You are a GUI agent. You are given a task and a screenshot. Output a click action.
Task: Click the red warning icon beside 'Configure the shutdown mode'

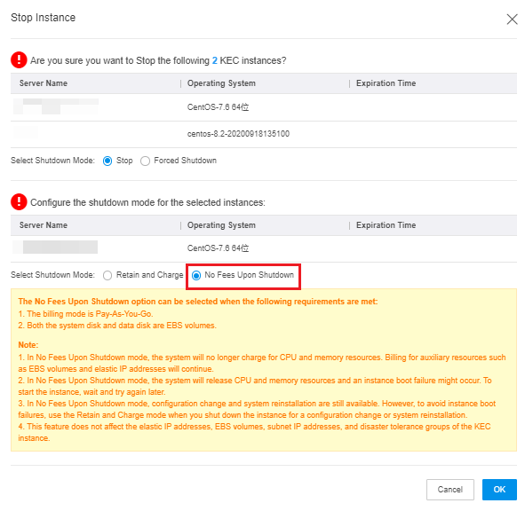(x=19, y=202)
